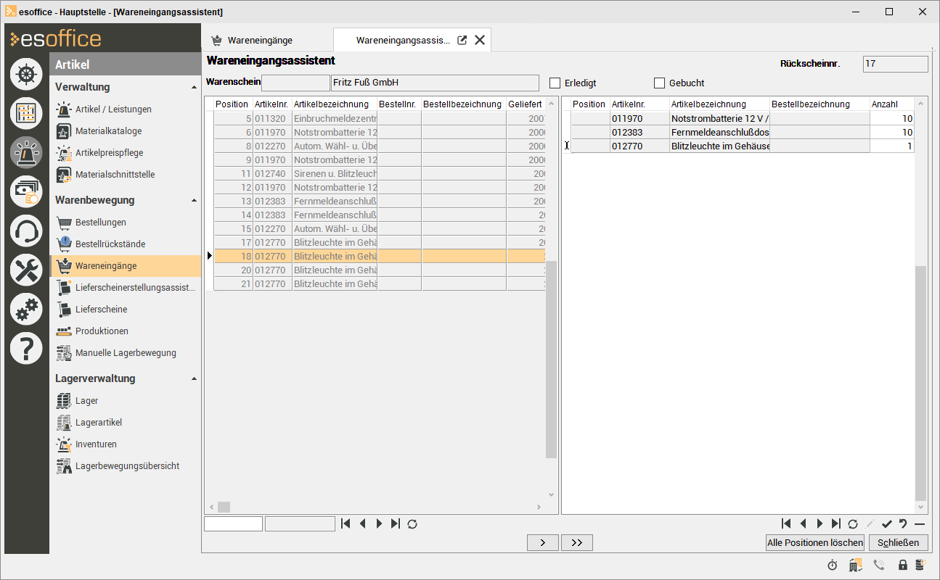
Task: Refresh the left positions table
Action: [412, 523]
